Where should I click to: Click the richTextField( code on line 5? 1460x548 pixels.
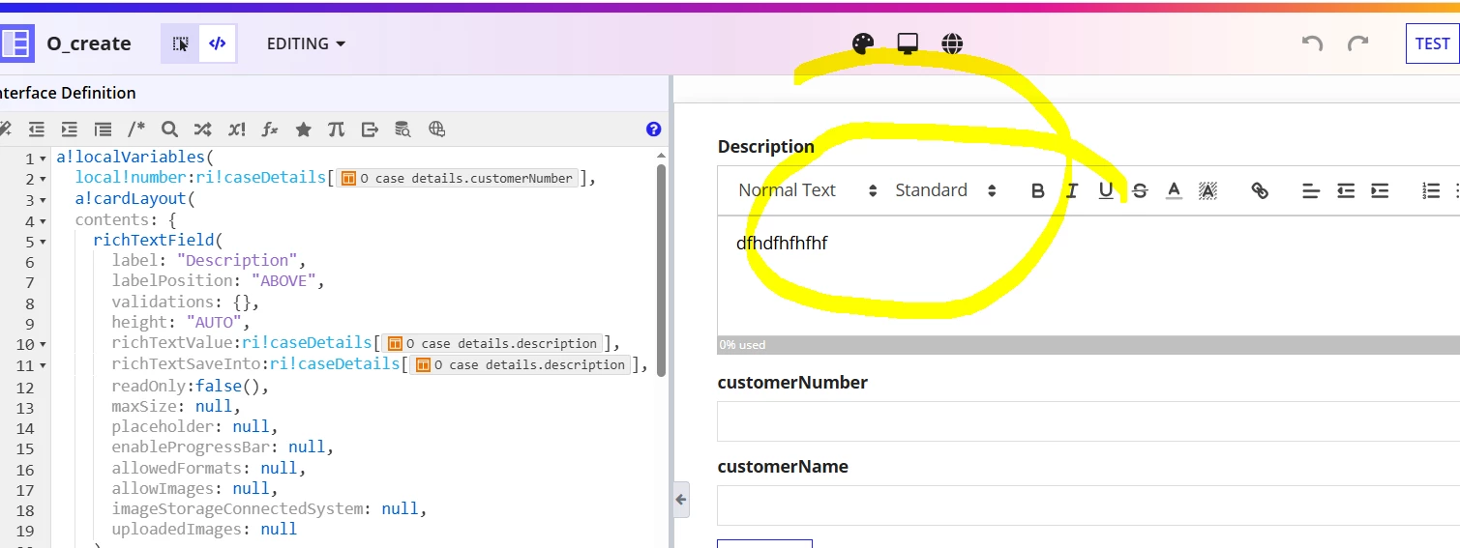click(x=158, y=240)
